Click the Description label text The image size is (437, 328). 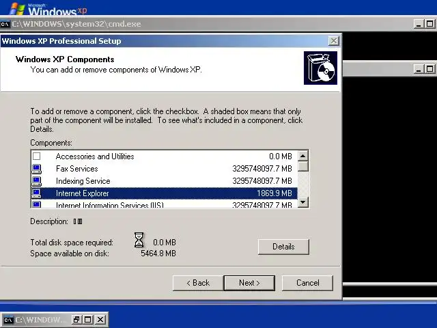49,221
